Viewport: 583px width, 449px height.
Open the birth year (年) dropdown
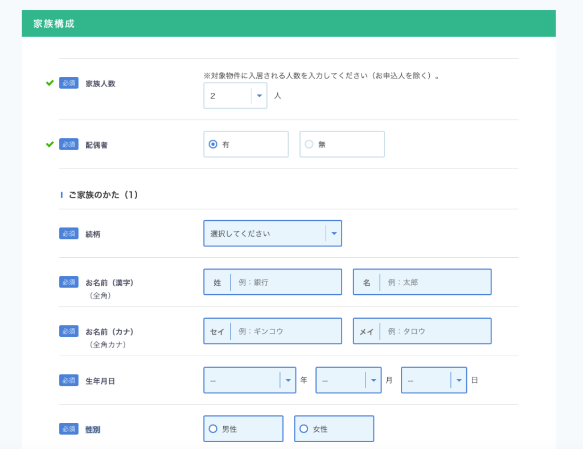(249, 380)
